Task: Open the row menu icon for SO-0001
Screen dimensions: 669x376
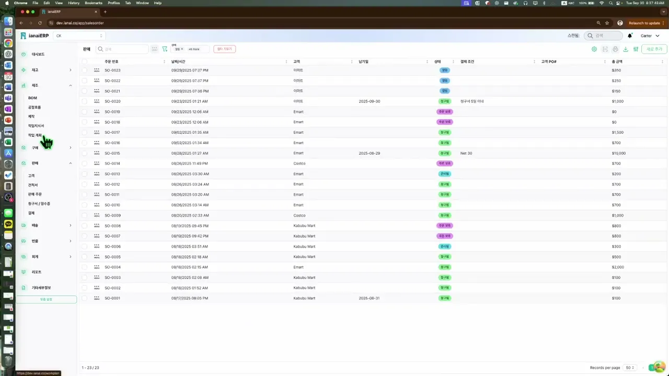Action: click(97, 298)
